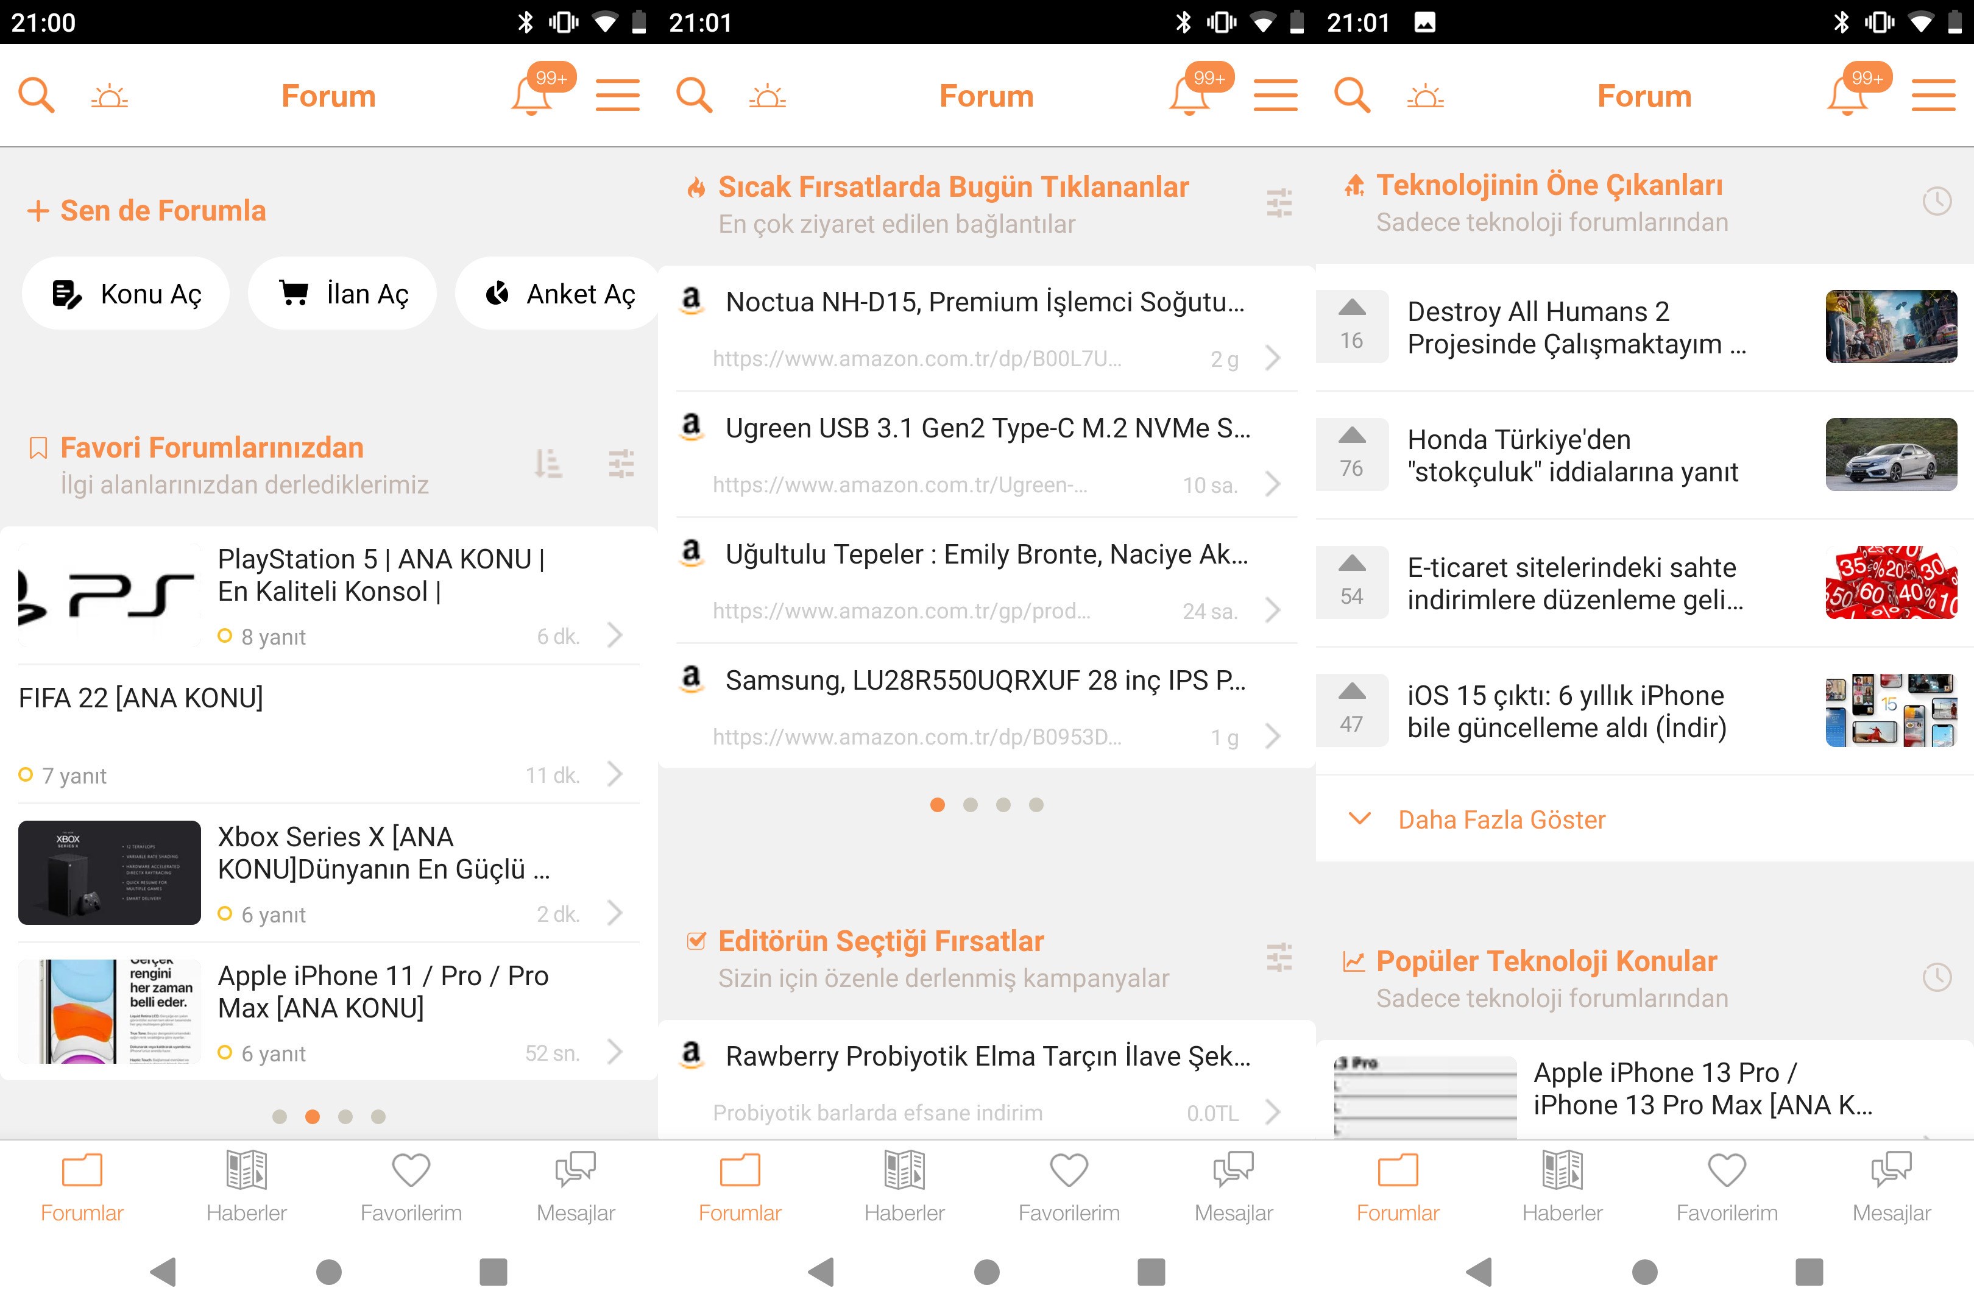Upvote Honda Türkiye'den post
Screen dimensions: 1974x1316
[x=1352, y=454]
